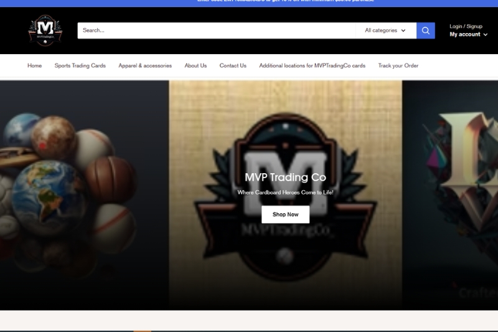Click the Login / Signup link

pos(466,26)
